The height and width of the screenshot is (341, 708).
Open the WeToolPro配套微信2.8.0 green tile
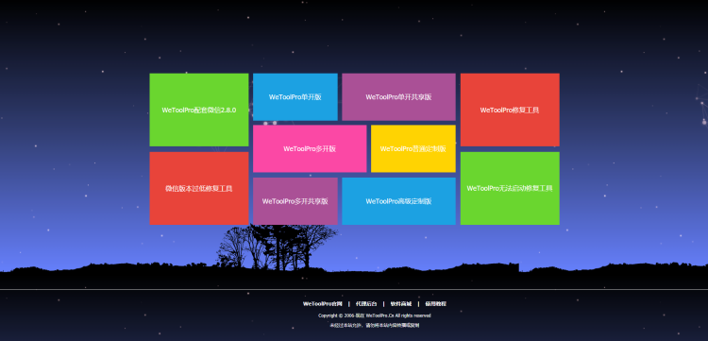pyautogui.click(x=198, y=110)
